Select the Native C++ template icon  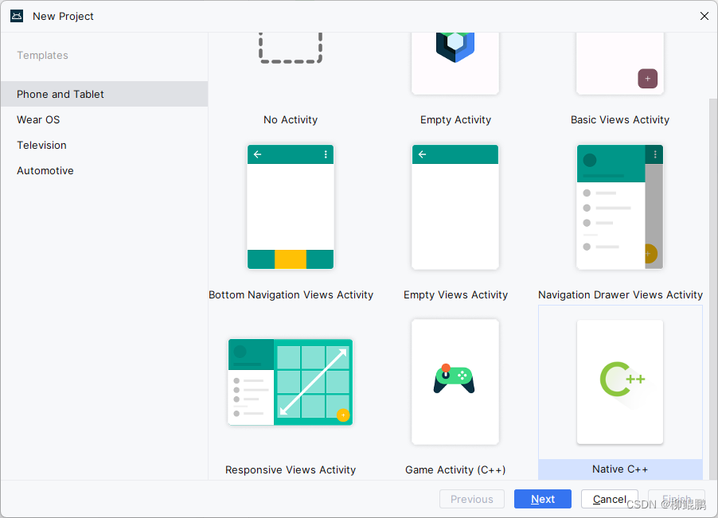point(619,382)
